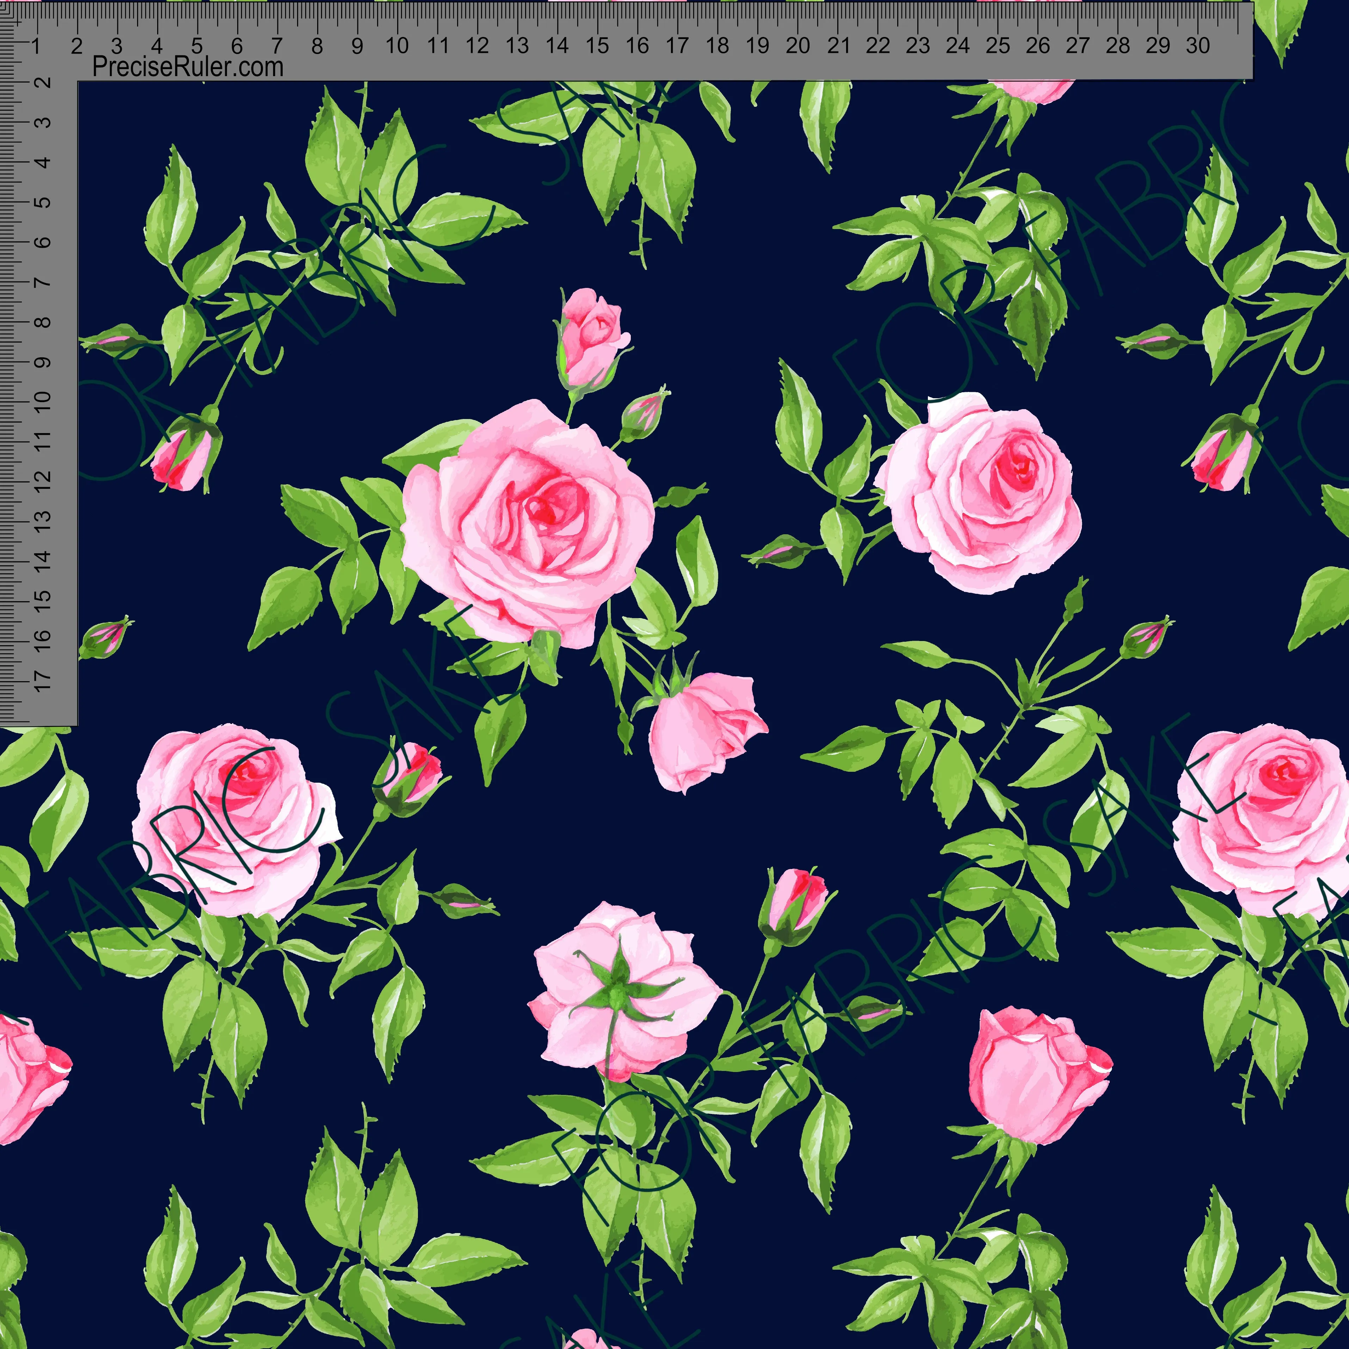Click the number 5 on the vertical ruler
Image resolution: width=1349 pixels, height=1349 pixels.
click(43, 203)
